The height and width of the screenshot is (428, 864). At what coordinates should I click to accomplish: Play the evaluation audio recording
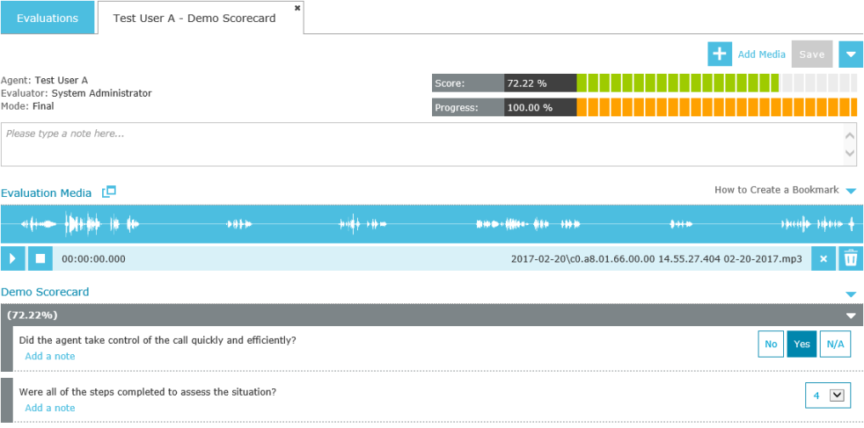tap(13, 259)
